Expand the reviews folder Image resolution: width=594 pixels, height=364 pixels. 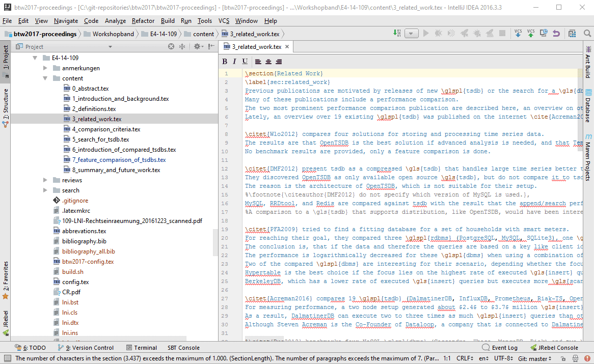45,180
